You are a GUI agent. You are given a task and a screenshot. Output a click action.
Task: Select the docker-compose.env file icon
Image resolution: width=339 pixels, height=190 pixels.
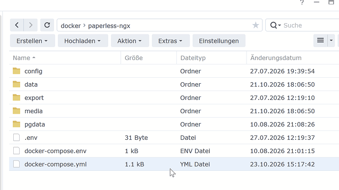[x=16, y=151]
